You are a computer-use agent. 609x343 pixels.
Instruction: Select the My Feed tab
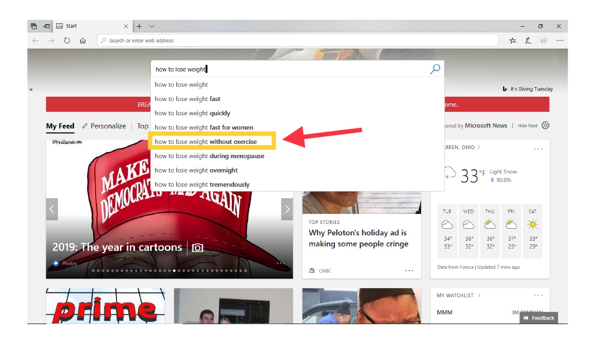[x=60, y=126]
